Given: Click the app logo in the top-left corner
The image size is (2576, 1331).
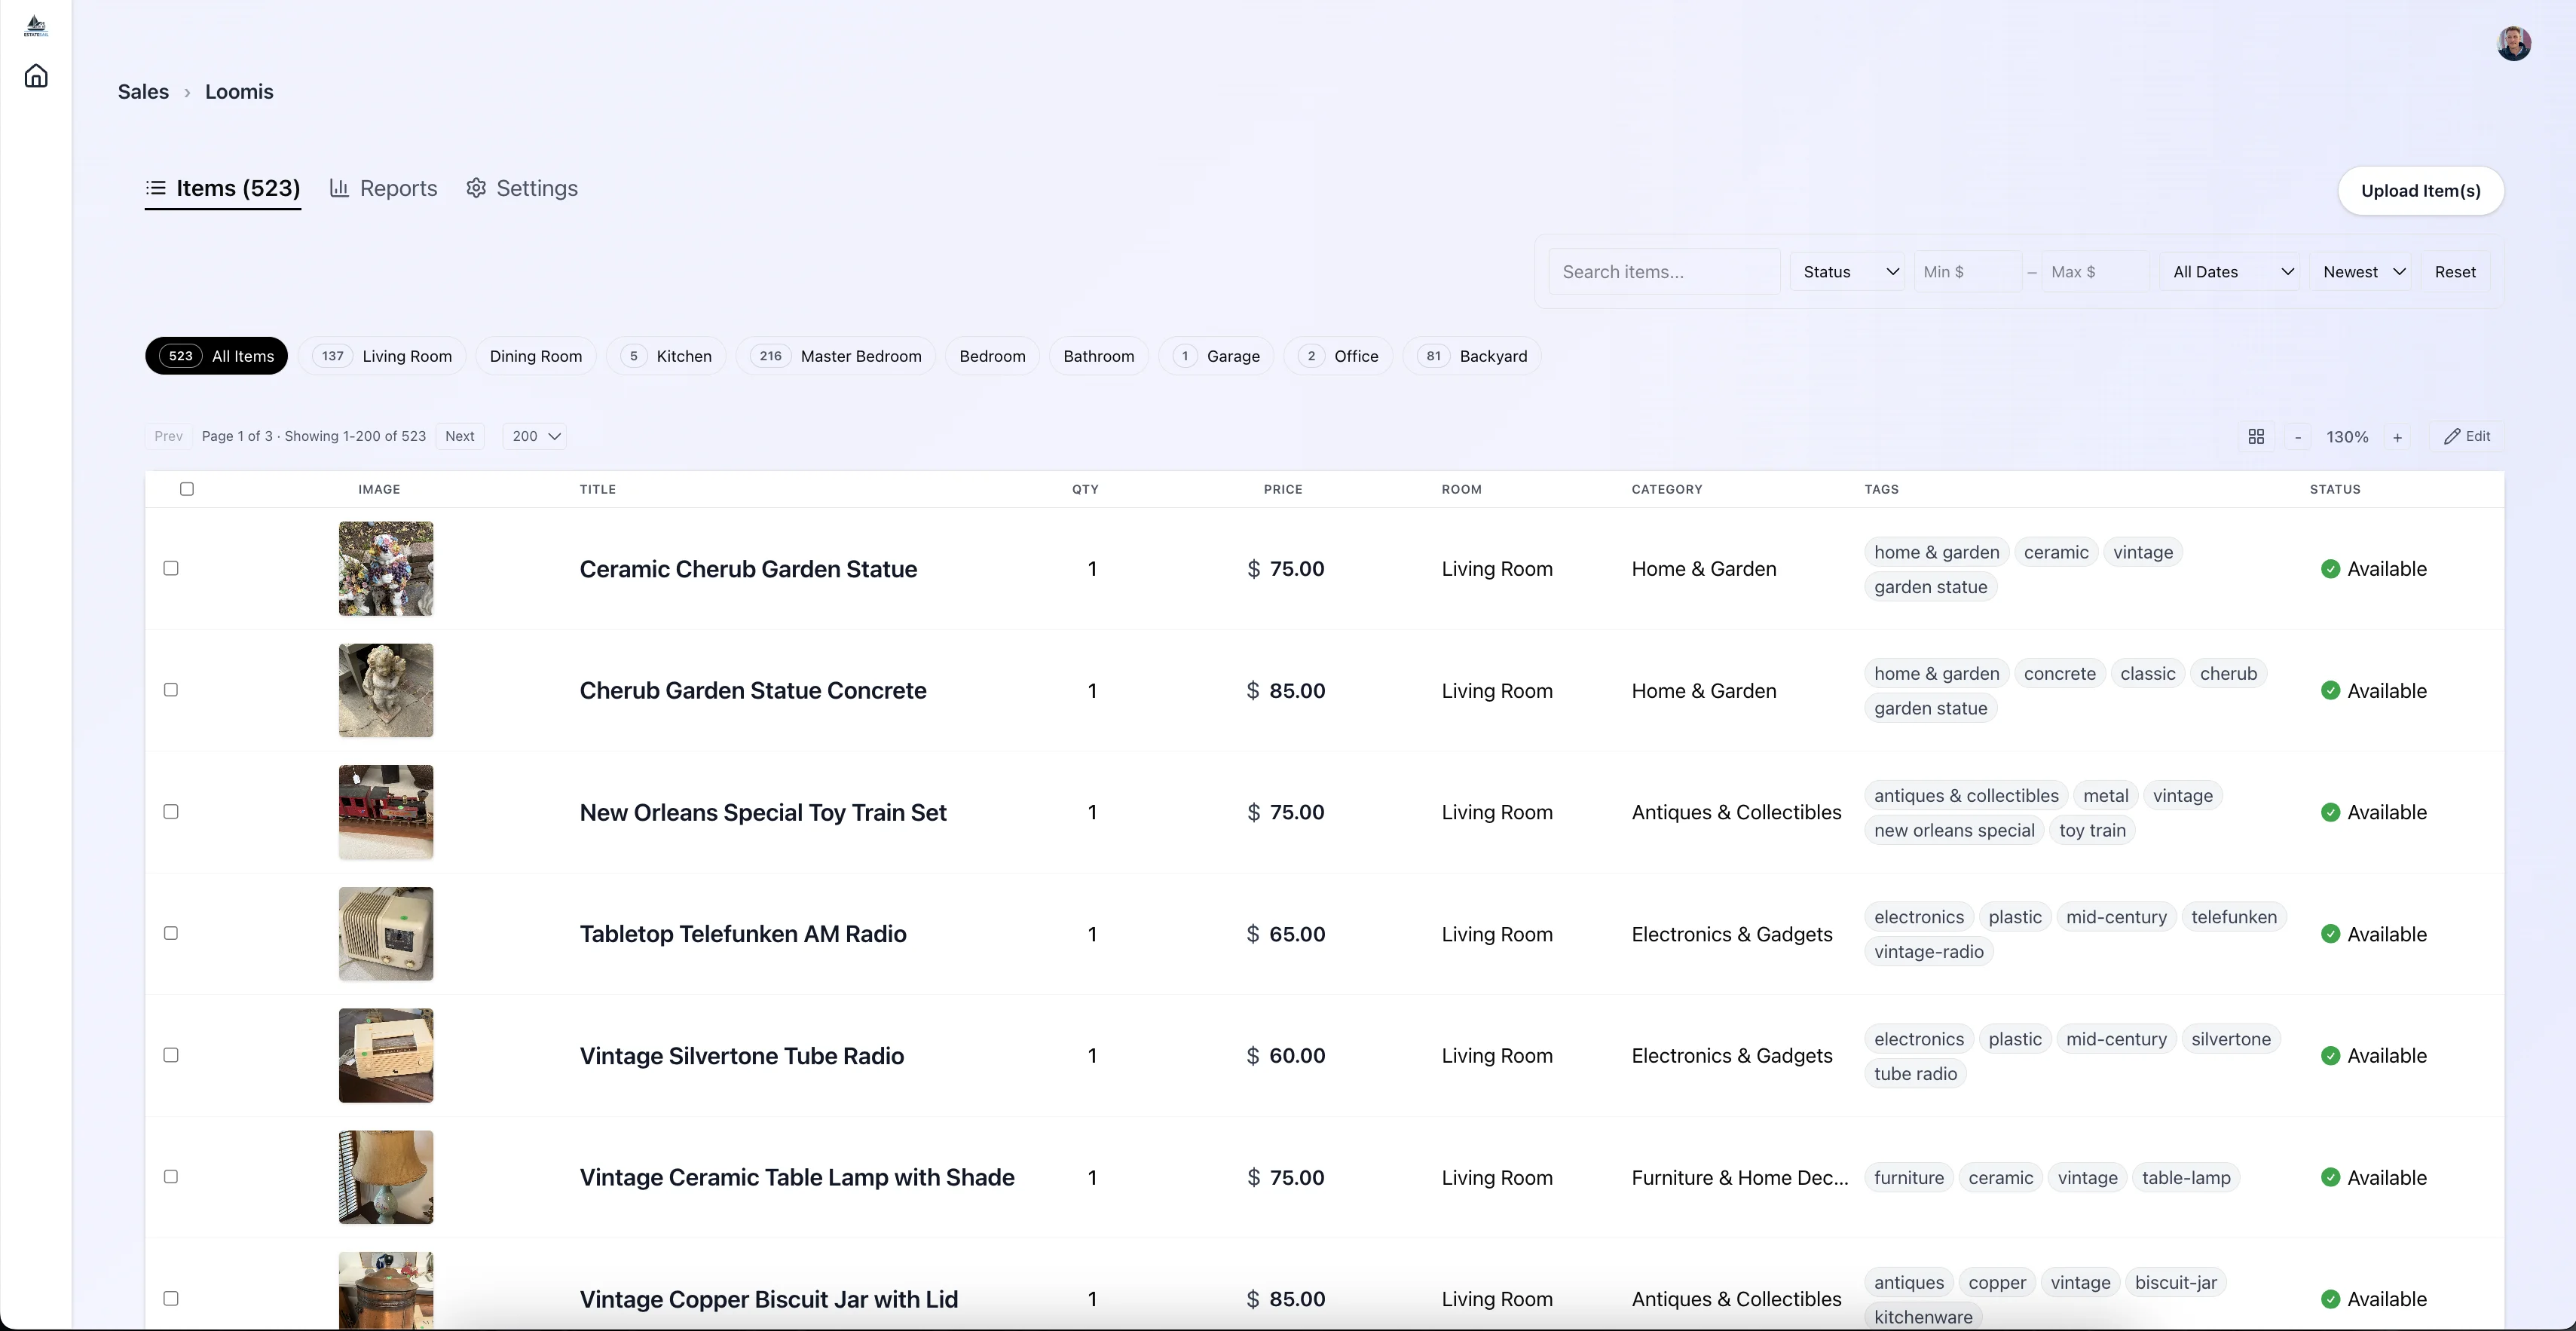Looking at the screenshot, I should tap(35, 25).
